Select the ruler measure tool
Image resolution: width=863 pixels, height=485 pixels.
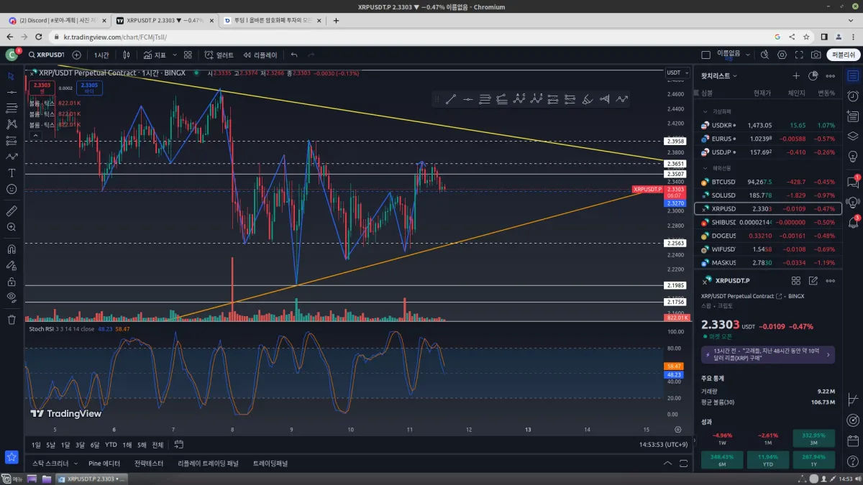click(12, 211)
